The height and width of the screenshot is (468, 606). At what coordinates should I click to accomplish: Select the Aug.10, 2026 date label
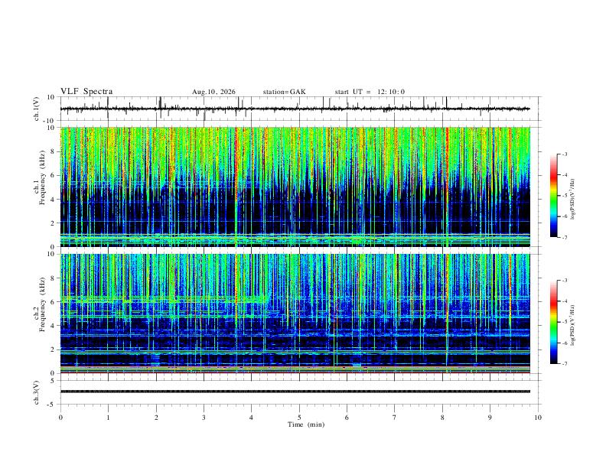(x=213, y=92)
